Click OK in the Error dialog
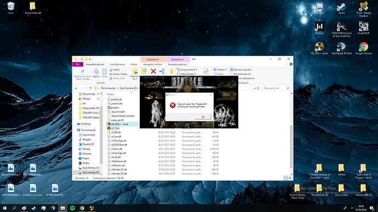 click(x=203, y=117)
